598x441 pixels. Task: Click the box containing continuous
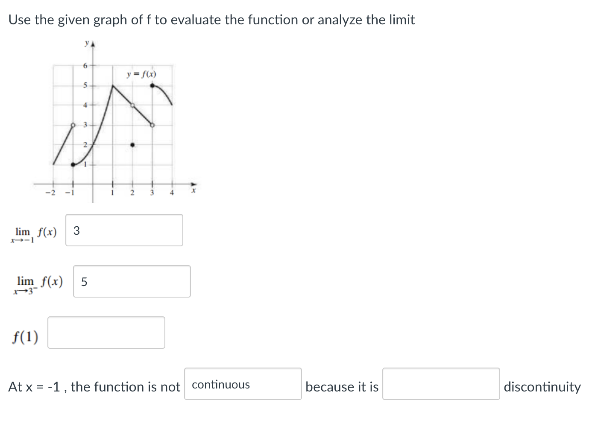(x=242, y=384)
